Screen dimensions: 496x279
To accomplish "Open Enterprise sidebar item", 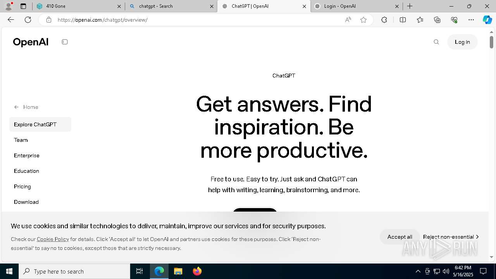I will 27,155.
